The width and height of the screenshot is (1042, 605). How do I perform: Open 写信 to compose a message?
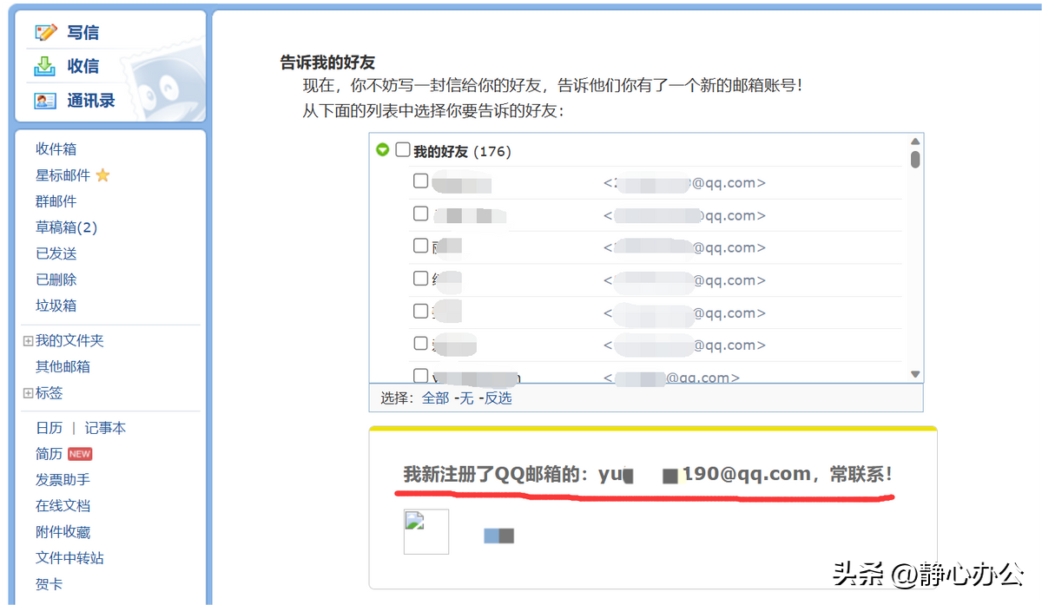tap(83, 33)
